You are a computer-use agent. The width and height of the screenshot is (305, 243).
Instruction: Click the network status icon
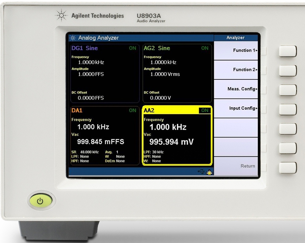coord(209,172)
